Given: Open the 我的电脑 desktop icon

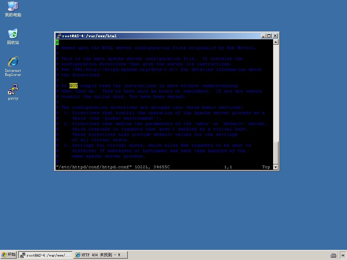Looking at the screenshot, I should (13, 9).
